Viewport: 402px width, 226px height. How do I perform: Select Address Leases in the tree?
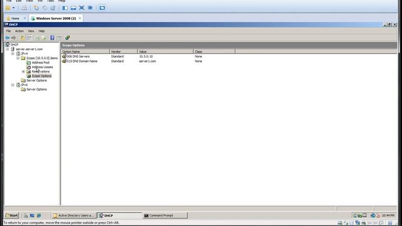coord(42,67)
